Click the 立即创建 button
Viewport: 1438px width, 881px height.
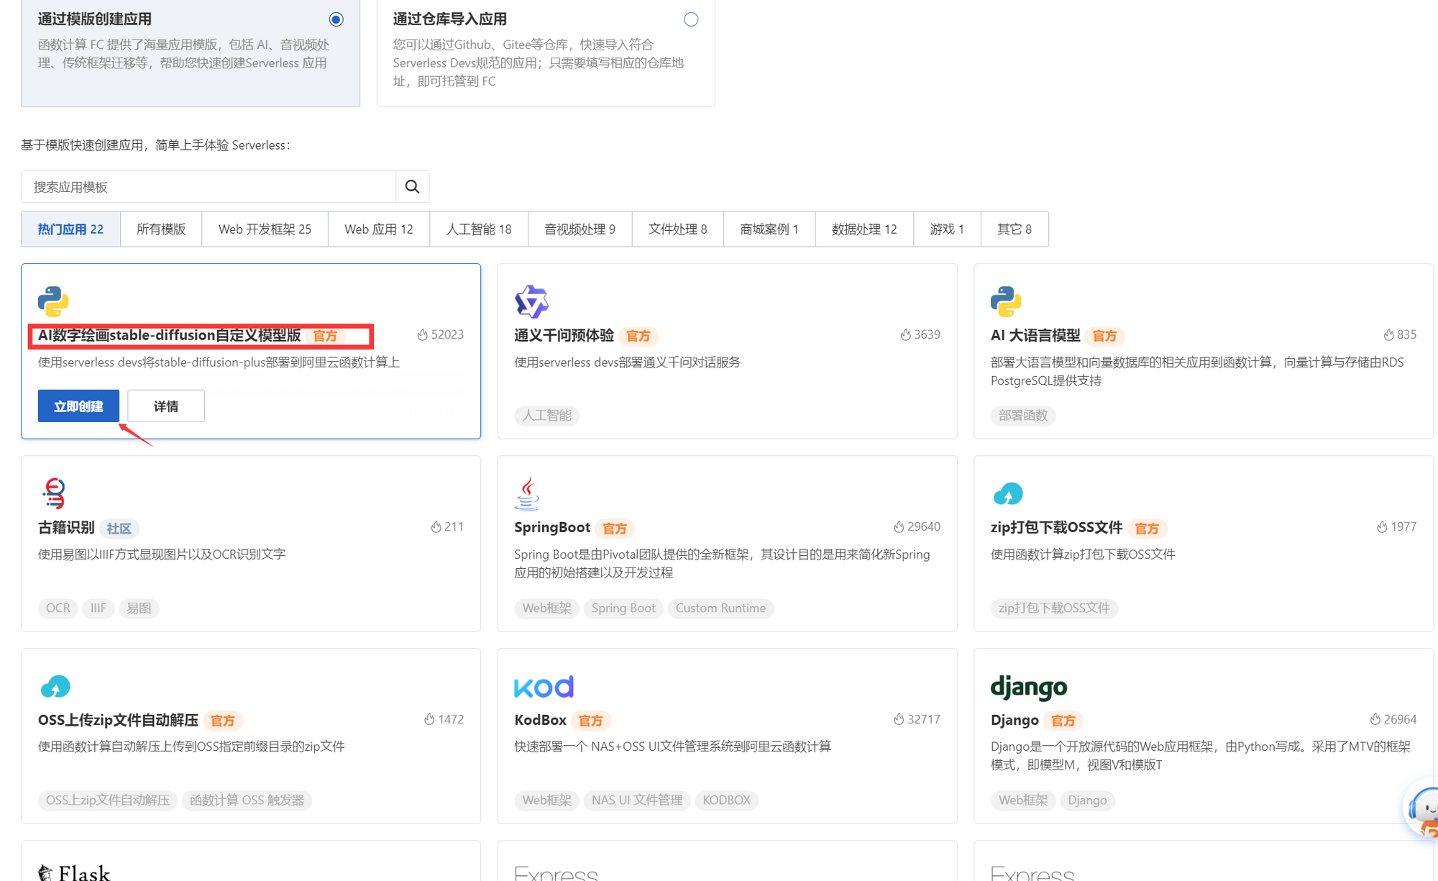(78, 405)
